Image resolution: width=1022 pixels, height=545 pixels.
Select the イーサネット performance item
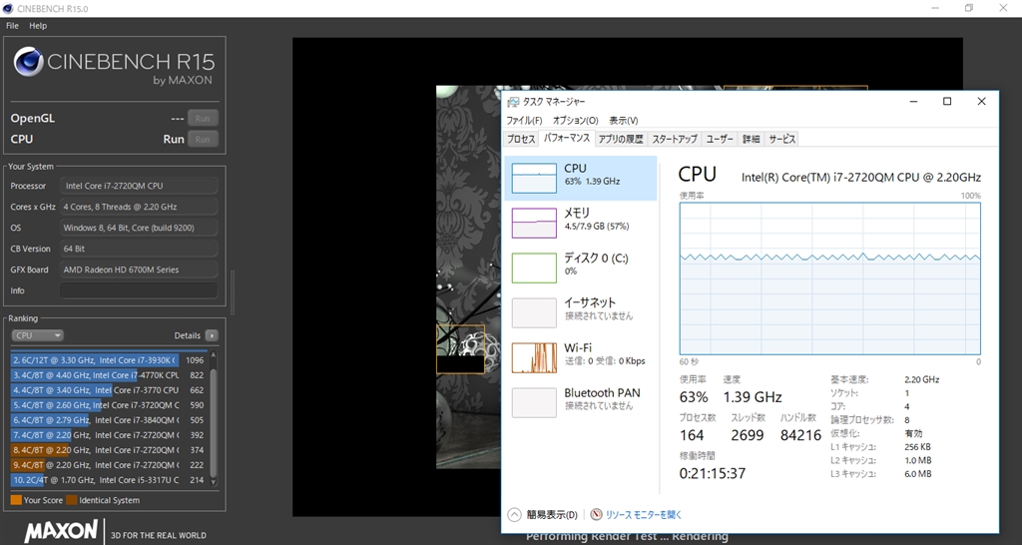pos(581,312)
